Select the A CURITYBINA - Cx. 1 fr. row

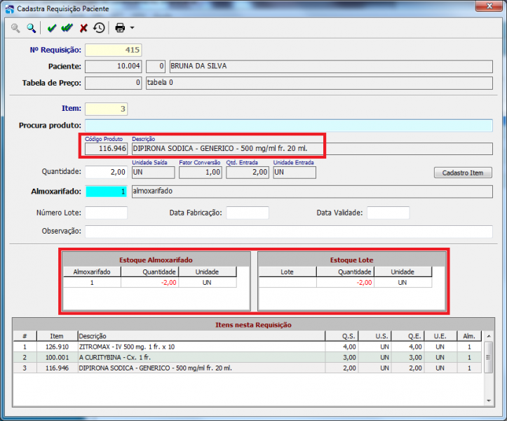coord(248,358)
